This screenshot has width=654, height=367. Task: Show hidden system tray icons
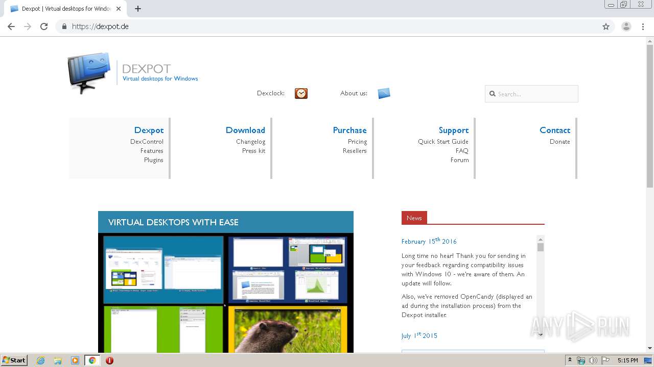[570, 360]
